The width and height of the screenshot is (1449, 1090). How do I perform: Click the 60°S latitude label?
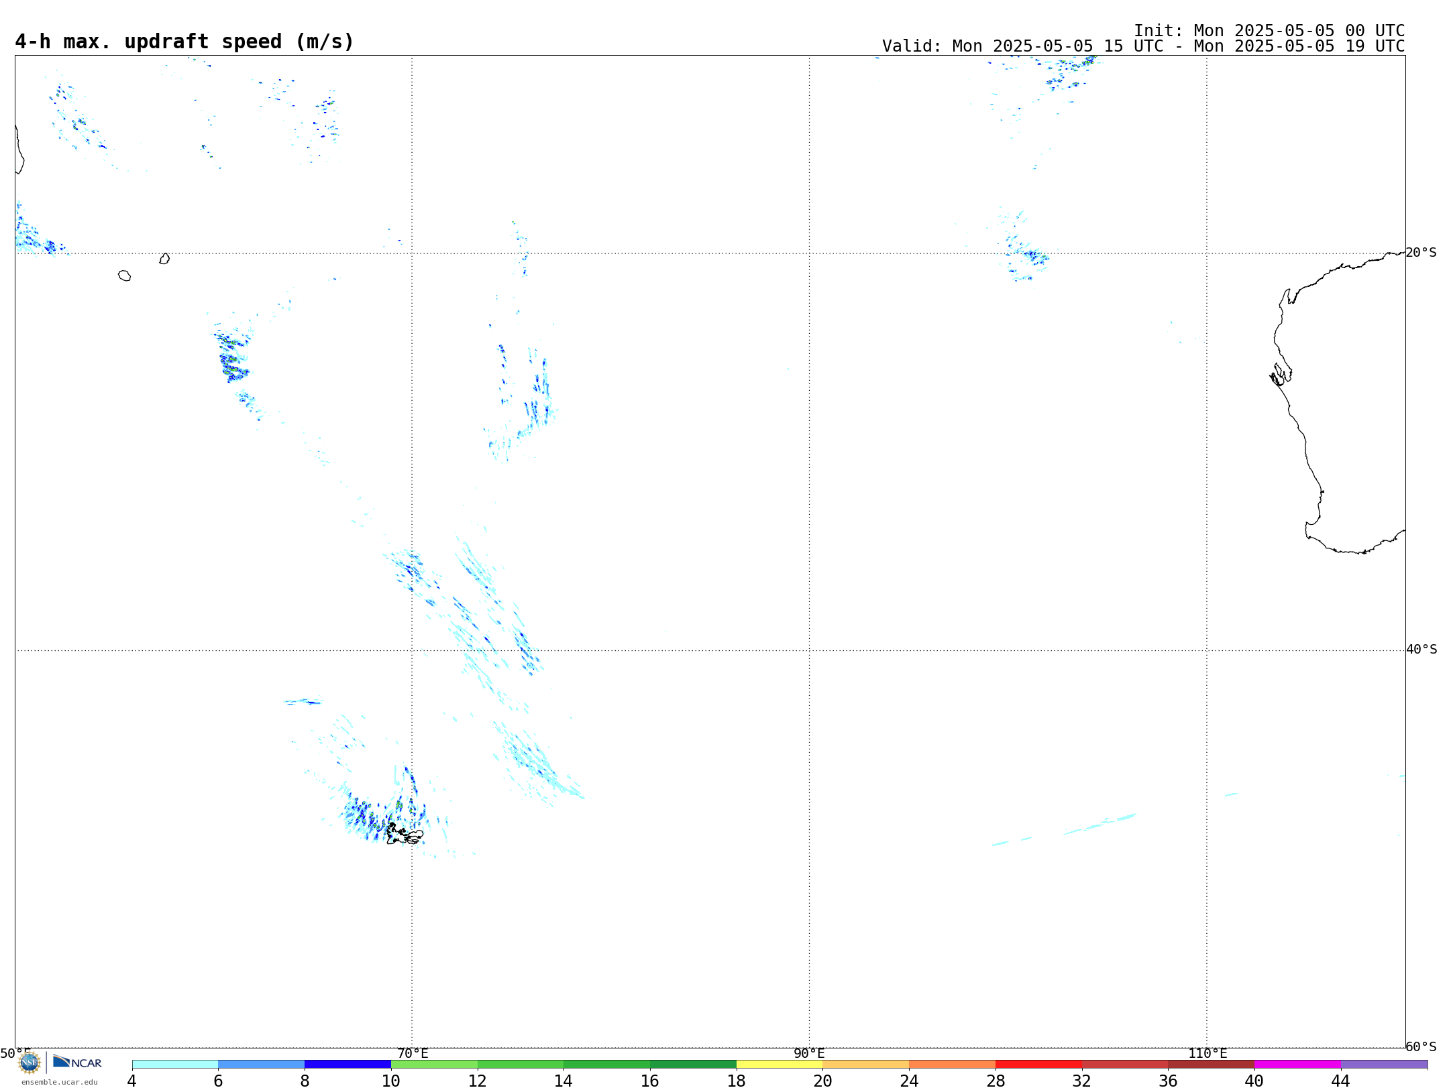pos(1421,1046)
